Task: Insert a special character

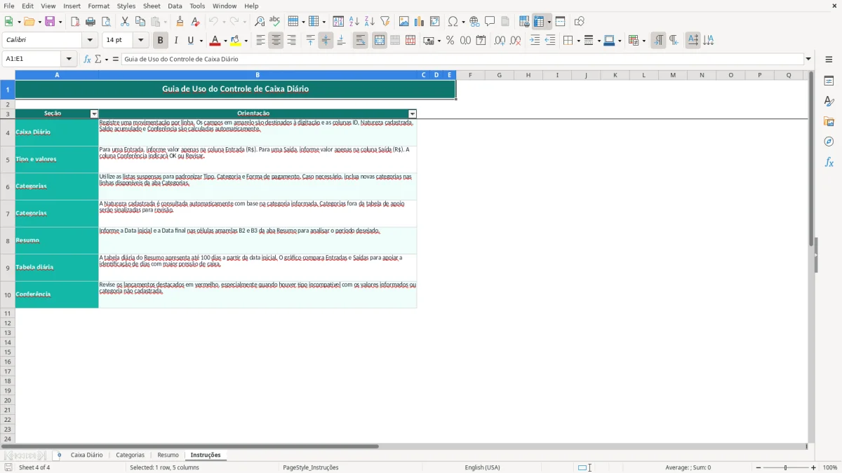Action: tap(453, 22)
